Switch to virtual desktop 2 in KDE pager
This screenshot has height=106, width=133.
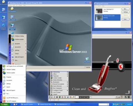point(81,97)
